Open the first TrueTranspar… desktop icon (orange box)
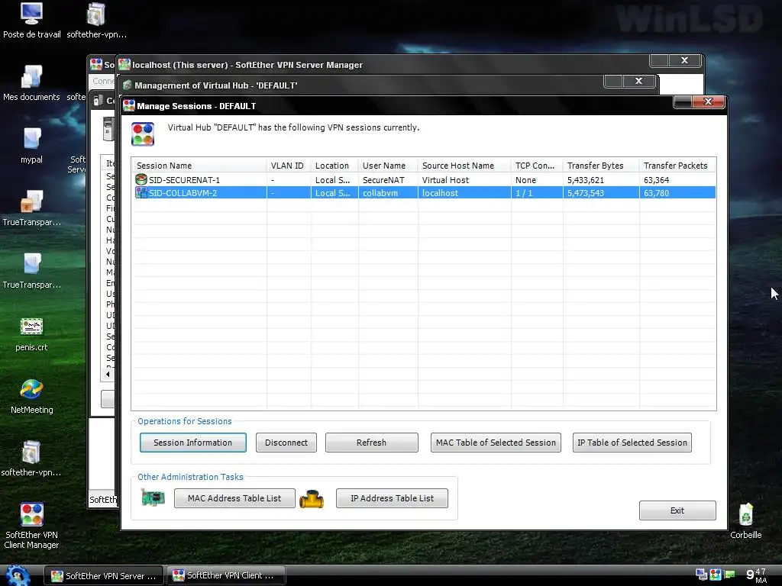 click(31, 208)
